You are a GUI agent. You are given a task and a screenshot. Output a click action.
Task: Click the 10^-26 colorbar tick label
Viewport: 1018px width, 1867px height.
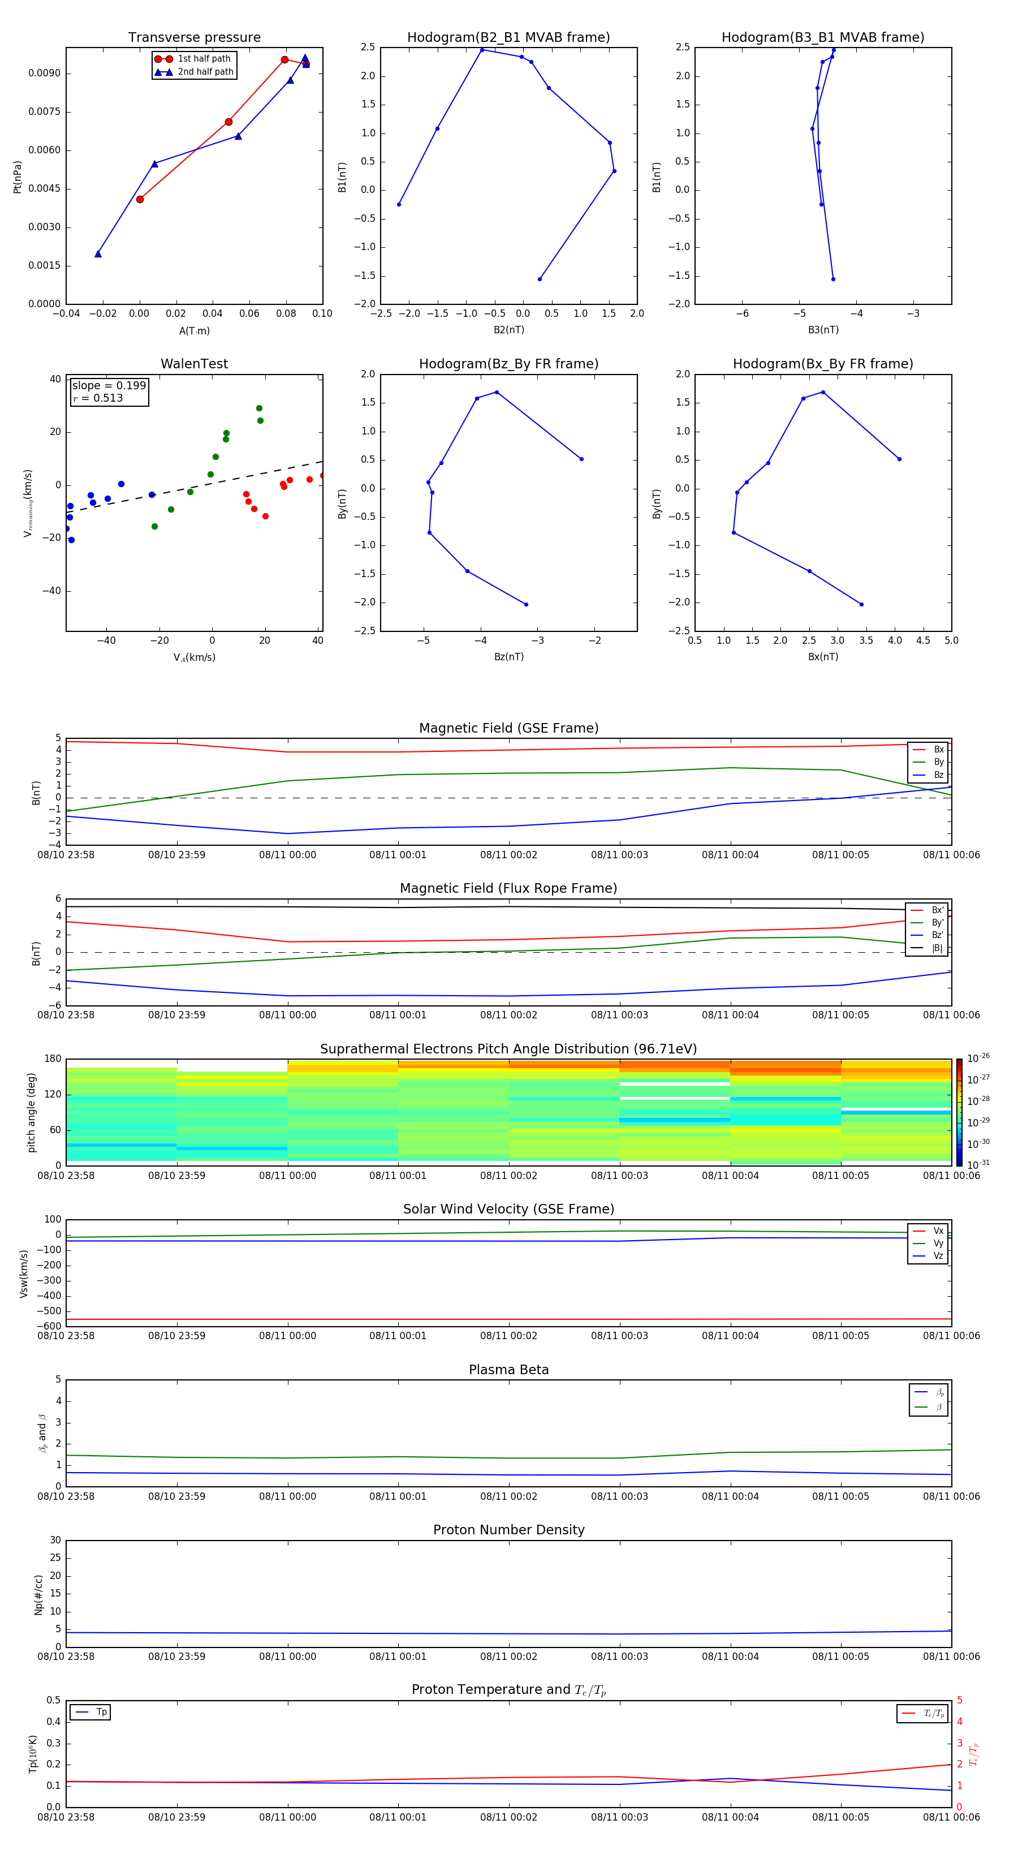pyautogui.click(x=978, y=1058)
